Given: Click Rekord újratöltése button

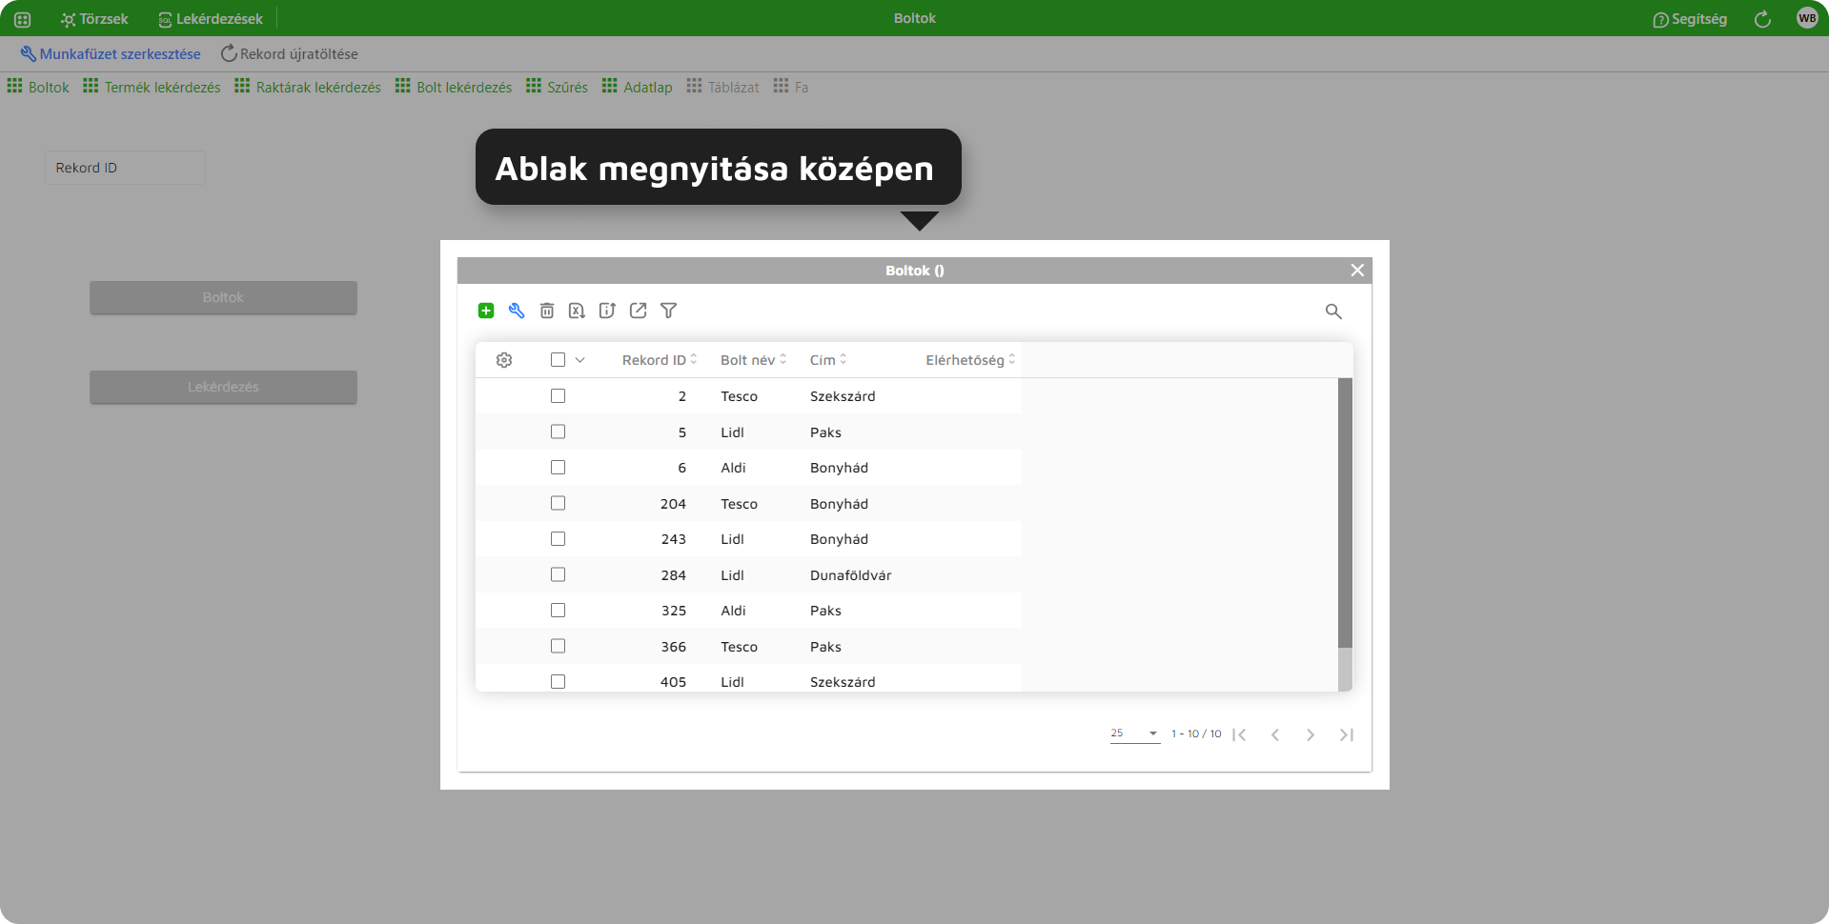Looking at the screenshot, I should click(x=290, y=54).
